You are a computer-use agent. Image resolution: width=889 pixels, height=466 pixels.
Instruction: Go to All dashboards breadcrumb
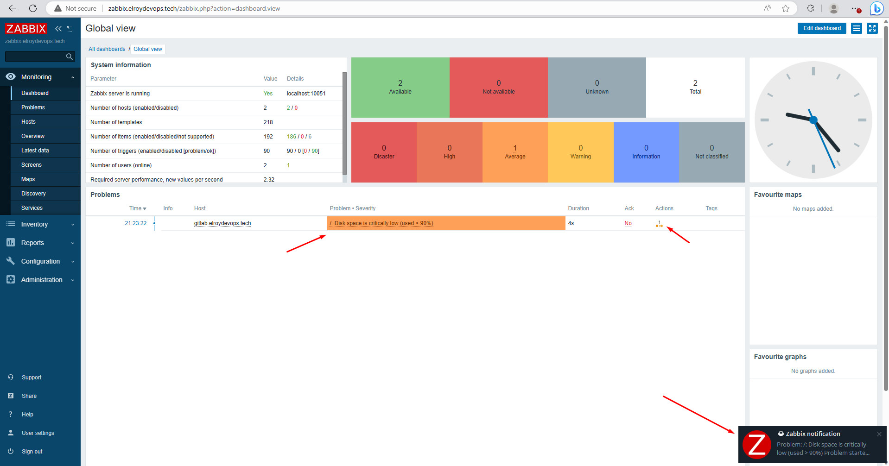coord(107,49)
